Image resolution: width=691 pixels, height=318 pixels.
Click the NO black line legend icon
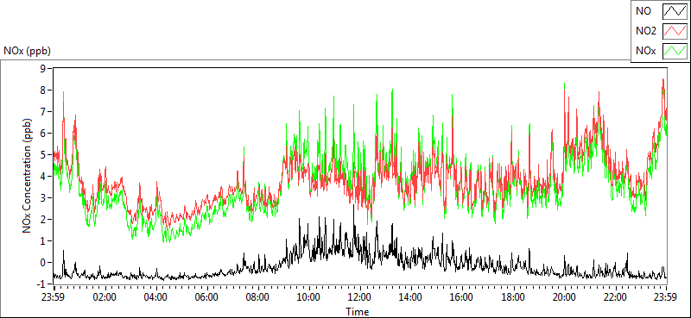675,11
